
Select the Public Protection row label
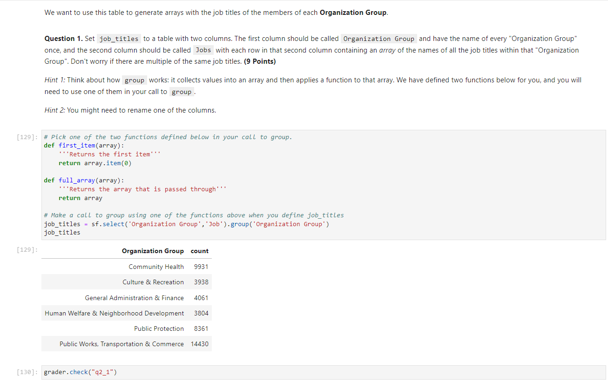click(159, 328)
